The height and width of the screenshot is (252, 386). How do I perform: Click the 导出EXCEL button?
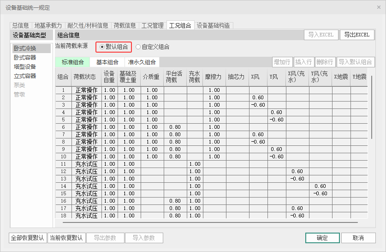[x=357, y=35]
